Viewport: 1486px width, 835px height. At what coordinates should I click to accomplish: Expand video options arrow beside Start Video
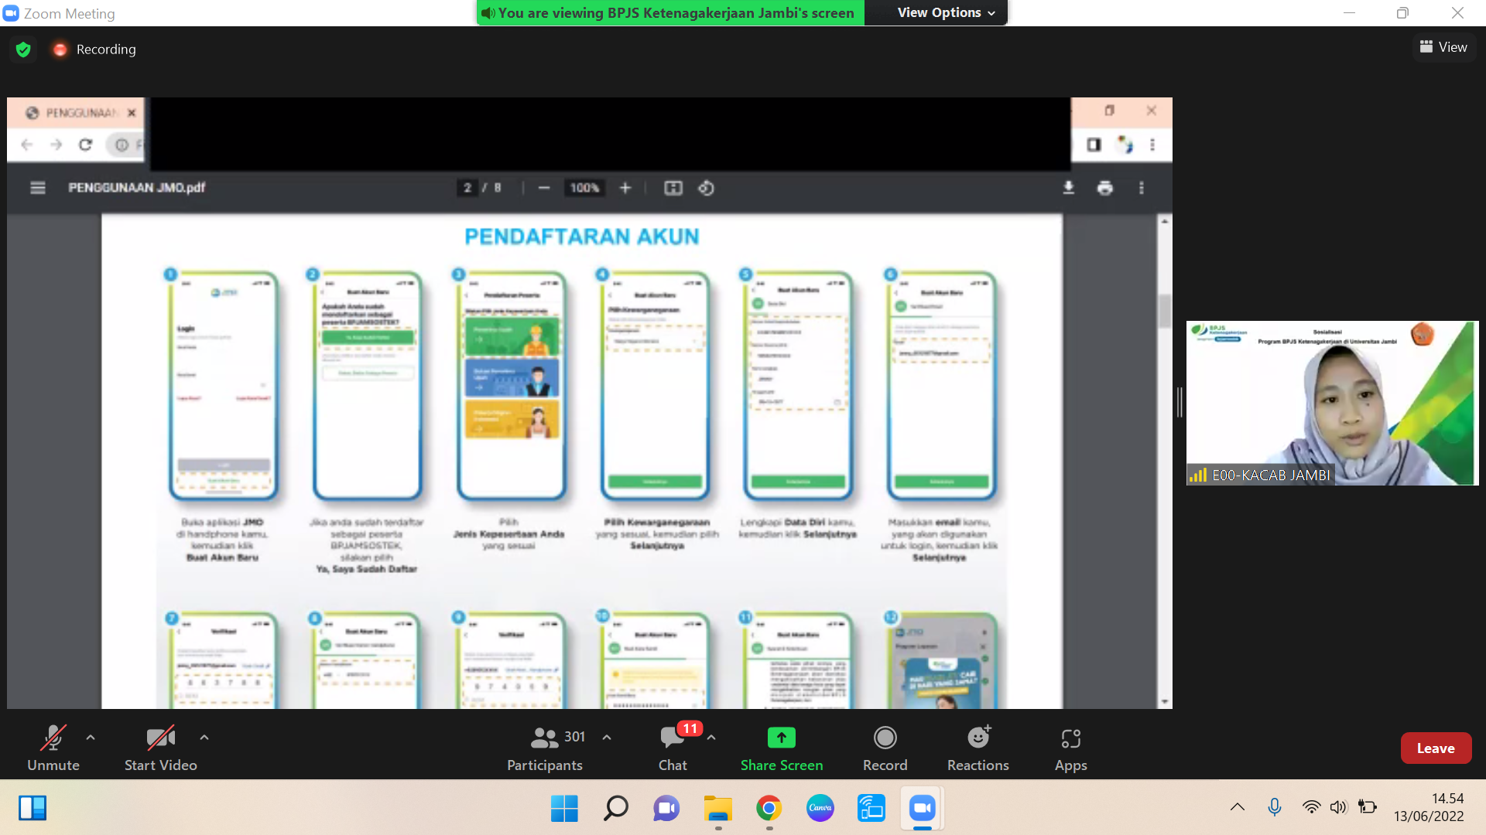pos(204,738)
